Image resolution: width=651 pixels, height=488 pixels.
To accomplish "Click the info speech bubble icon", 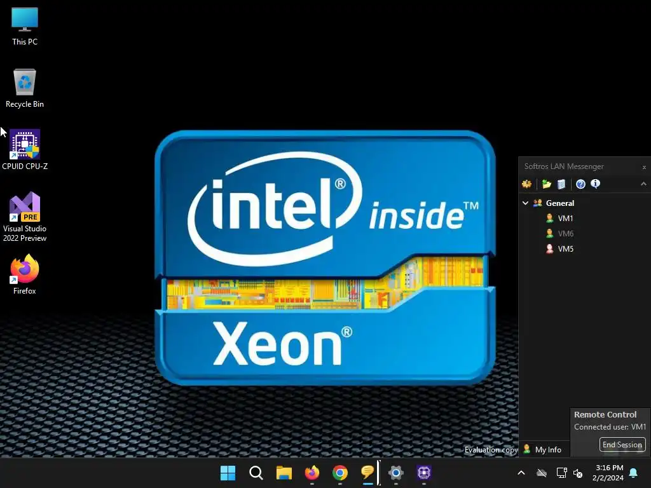I will (x=595, y=184).
